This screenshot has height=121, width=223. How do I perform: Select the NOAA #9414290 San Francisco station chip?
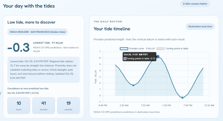[38, 32]
